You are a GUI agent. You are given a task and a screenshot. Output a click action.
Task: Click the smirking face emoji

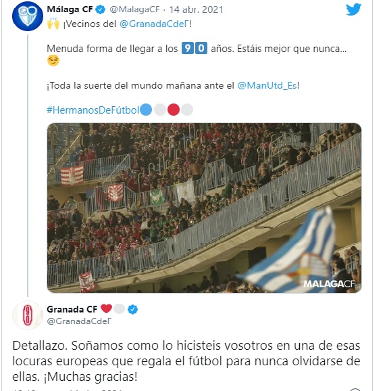[x=53, y=61]
